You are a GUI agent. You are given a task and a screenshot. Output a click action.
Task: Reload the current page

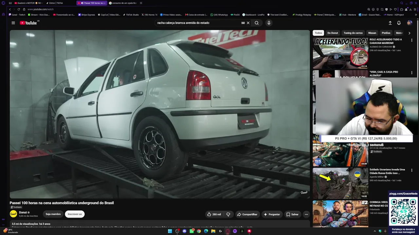click(19, 9)
